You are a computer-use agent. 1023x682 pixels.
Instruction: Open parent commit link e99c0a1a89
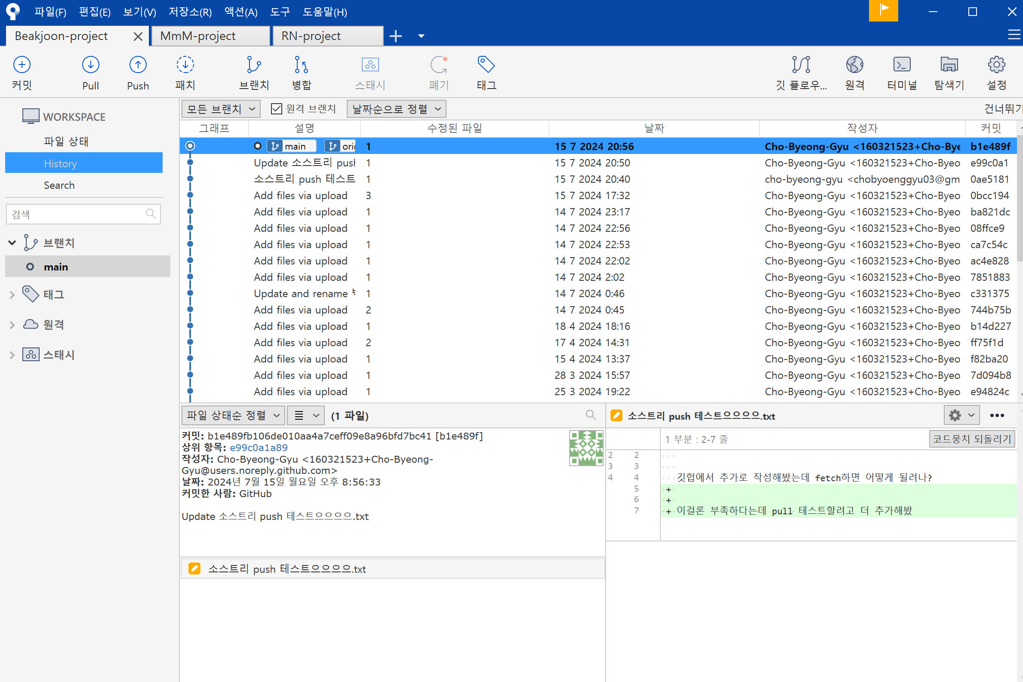(259, 448)
